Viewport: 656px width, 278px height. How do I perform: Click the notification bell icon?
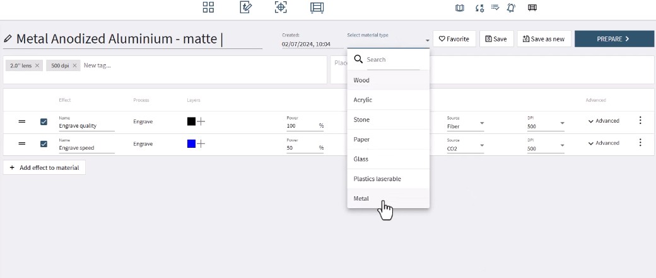tap(511, 8)
